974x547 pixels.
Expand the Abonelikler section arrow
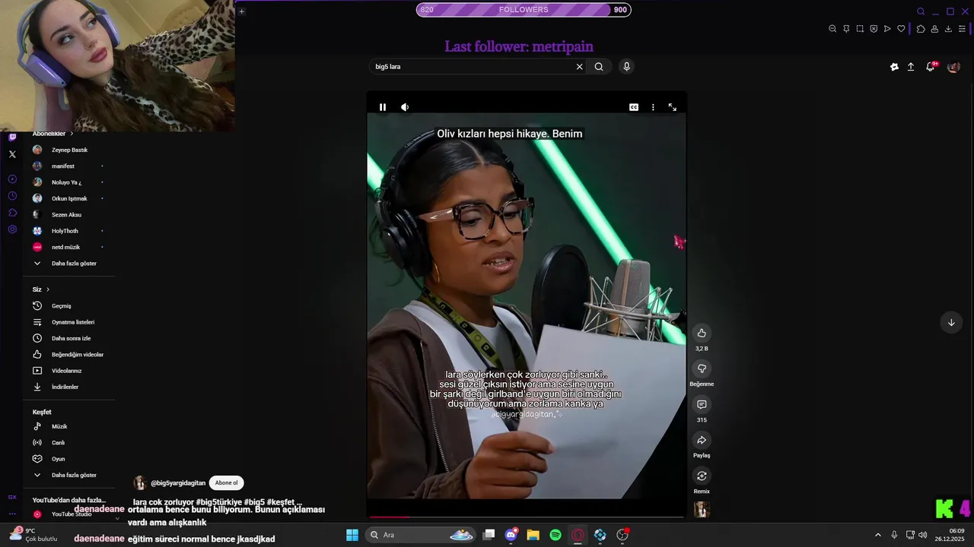click(x=72, y=134)
